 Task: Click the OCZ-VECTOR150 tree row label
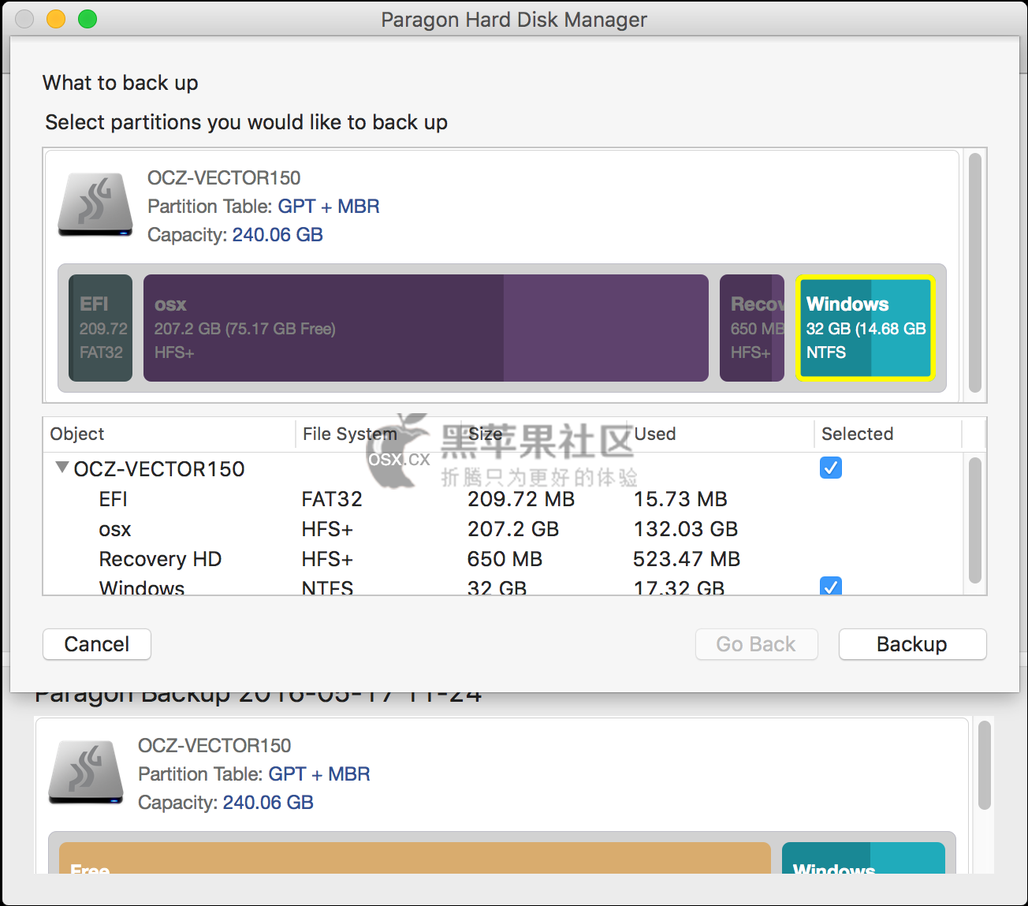(x=159, y=469)
